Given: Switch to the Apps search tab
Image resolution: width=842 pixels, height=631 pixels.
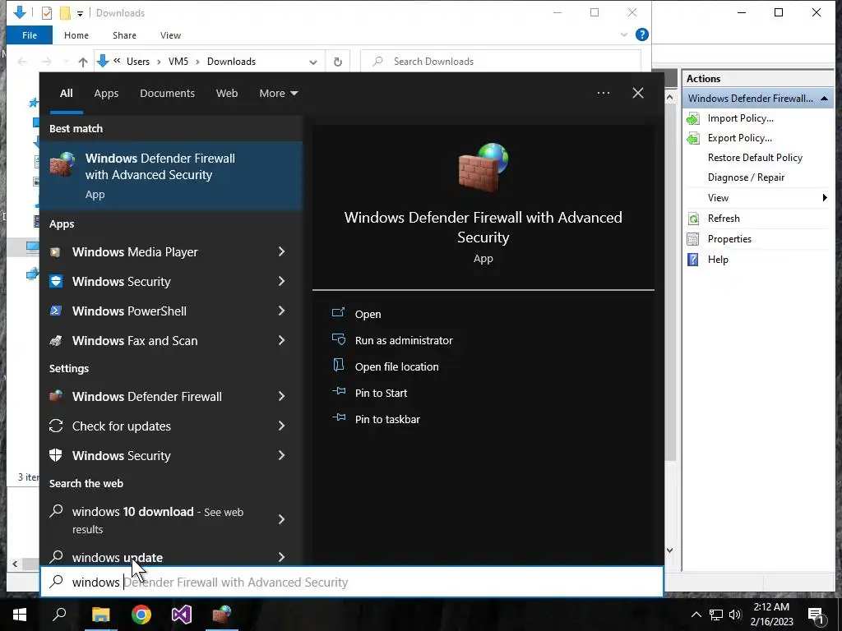Looking at the screenshot, I should [106, 94].
